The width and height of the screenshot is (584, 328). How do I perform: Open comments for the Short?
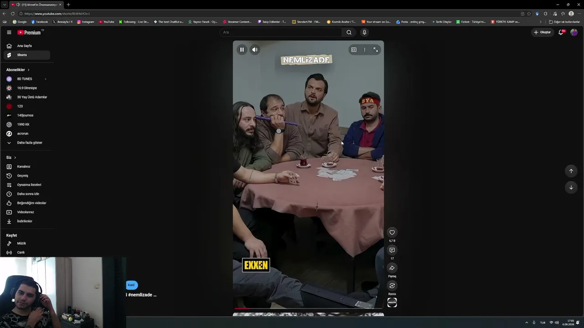click(x=392, y=250)
